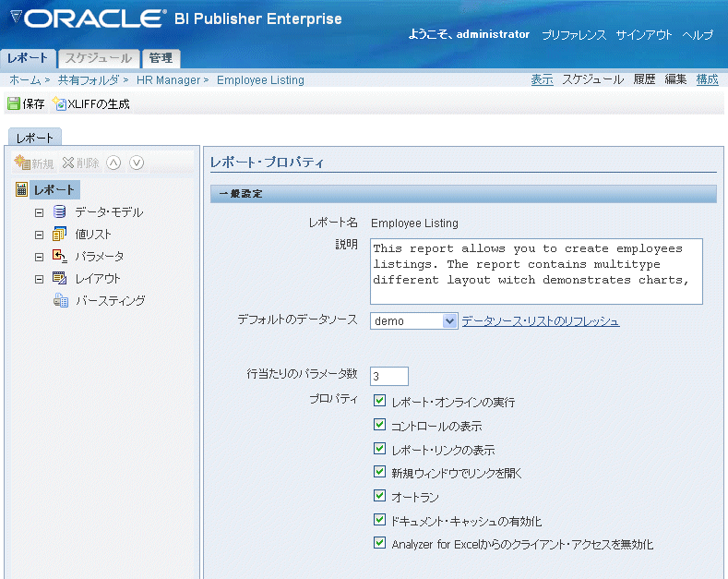Screen dimensions: 728x579
Task: Open the 履歴 history link
Action: point(644,79)
